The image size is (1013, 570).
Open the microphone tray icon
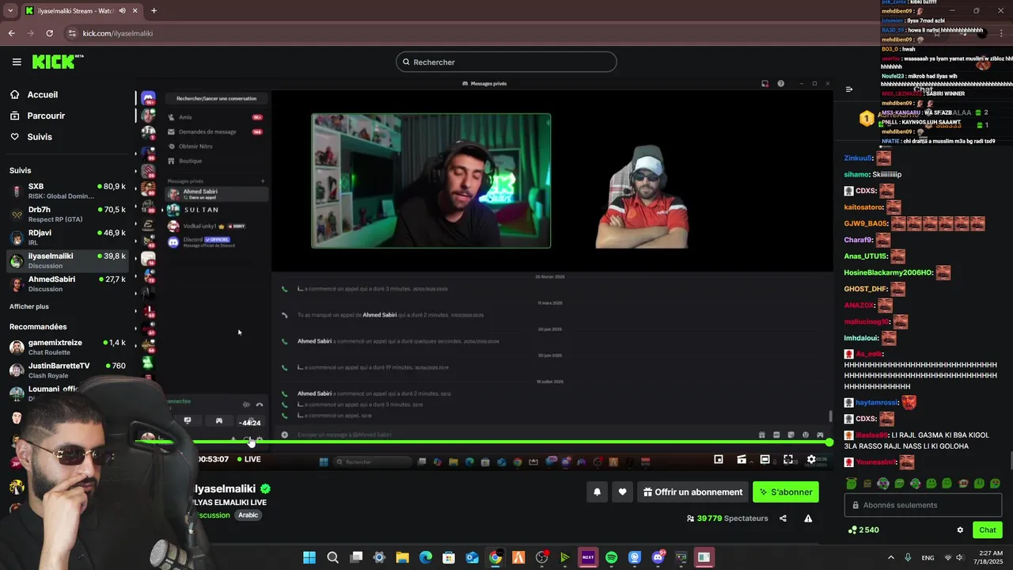(x=908, y=557)
